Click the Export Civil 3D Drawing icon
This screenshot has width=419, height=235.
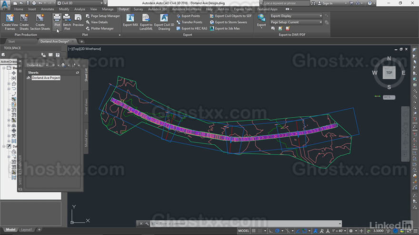pos(164,18)
